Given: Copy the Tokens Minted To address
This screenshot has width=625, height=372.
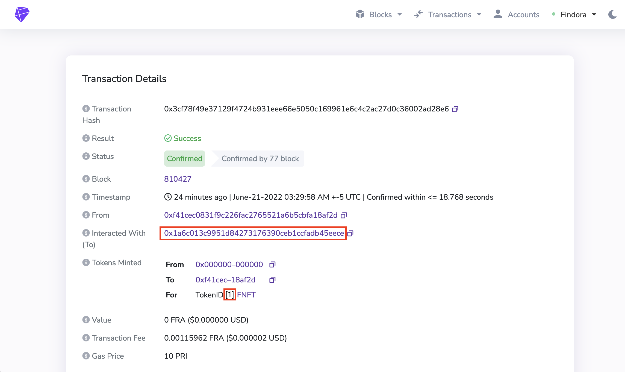Looking at the screenshot, I should [x=272, y=280].
